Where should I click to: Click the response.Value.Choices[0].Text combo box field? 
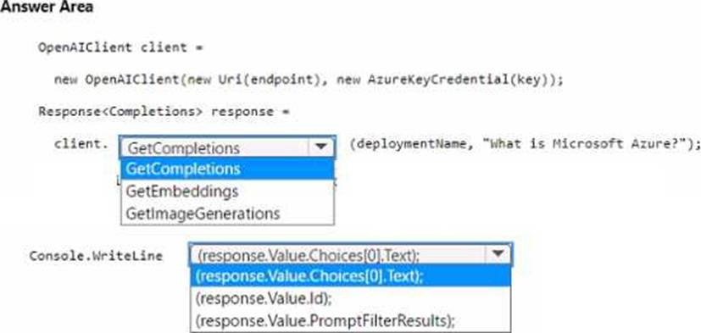pyautogui.click(x=351, y=255)
